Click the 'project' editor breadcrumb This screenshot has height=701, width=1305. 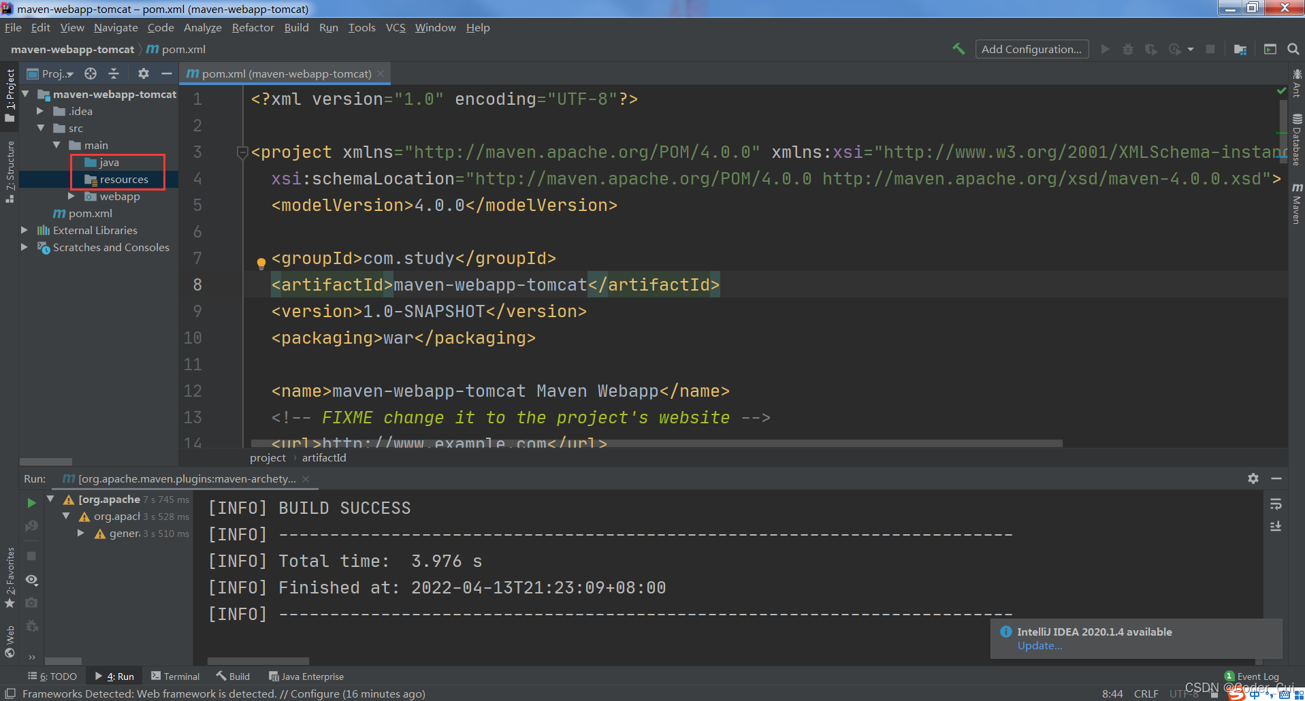click(x=268, y=457)
